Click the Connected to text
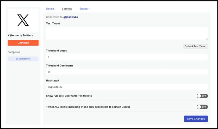The image size is (218, 129). [x=54, y=17]
